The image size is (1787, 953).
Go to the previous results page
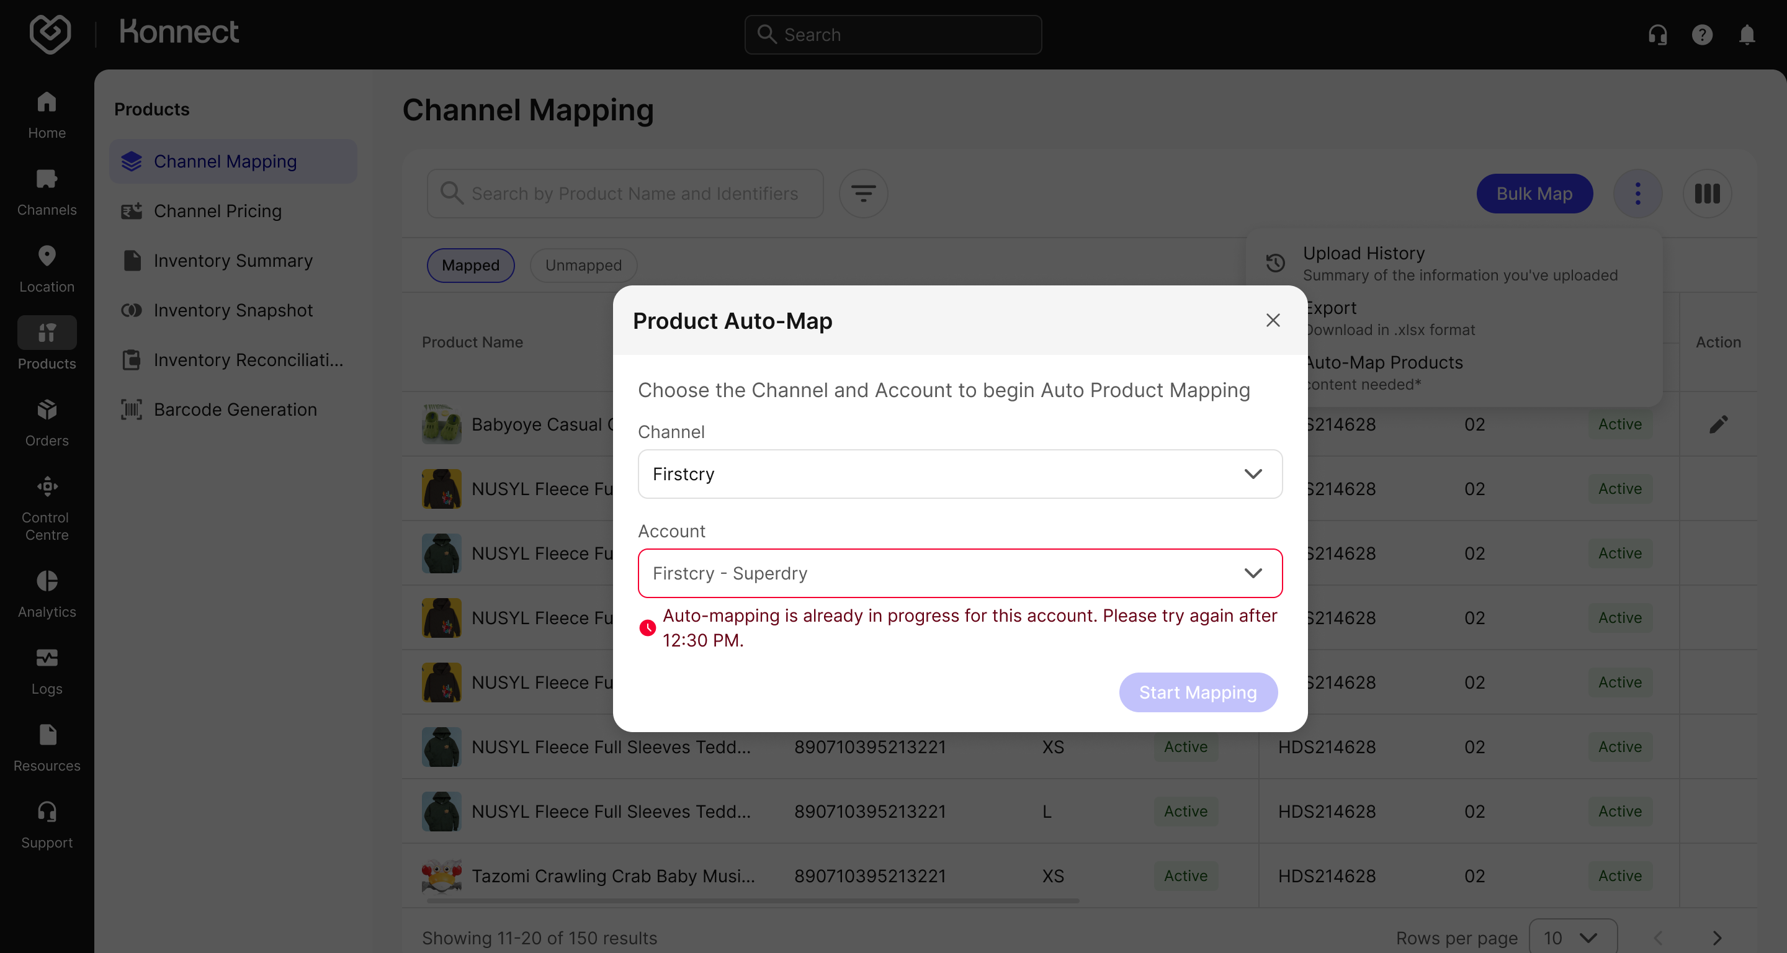pyautogui.click(x=1658, y=937)
